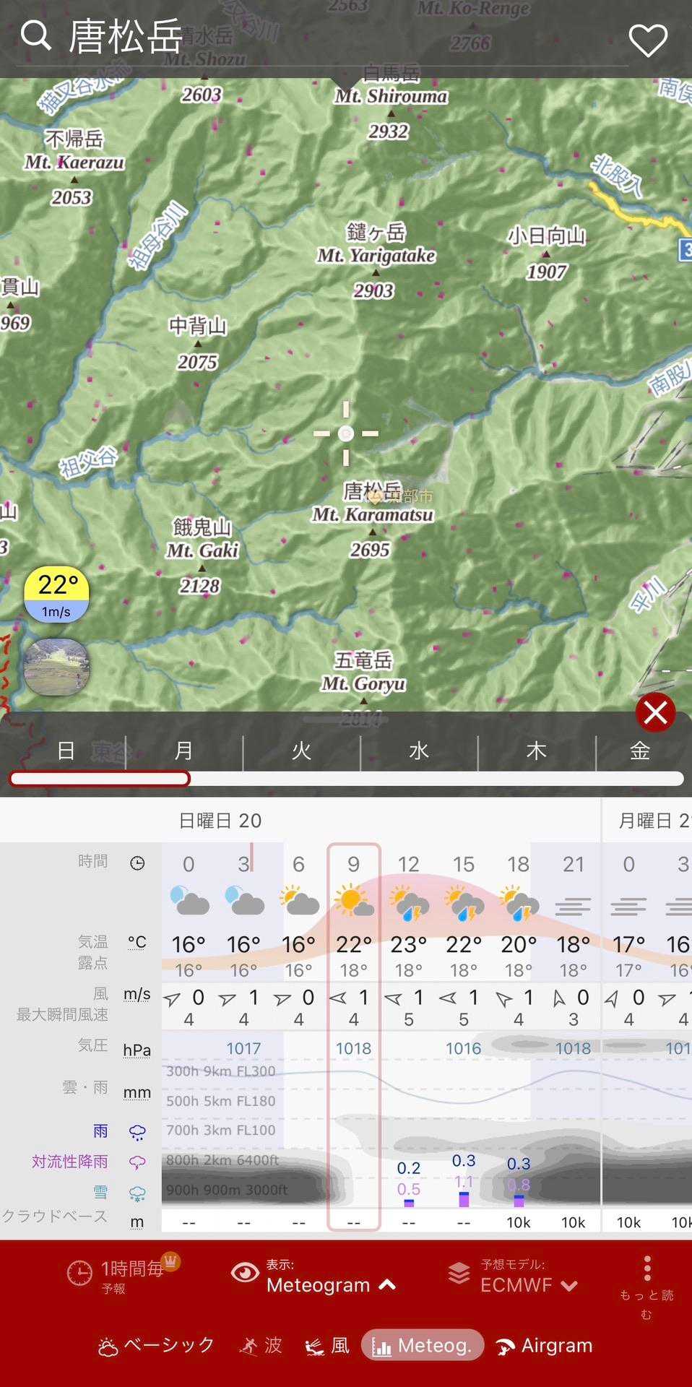Screen dimensions: 692x1387
Task: Tap the 唐松岳 search field text
Action: click(126, 37)
